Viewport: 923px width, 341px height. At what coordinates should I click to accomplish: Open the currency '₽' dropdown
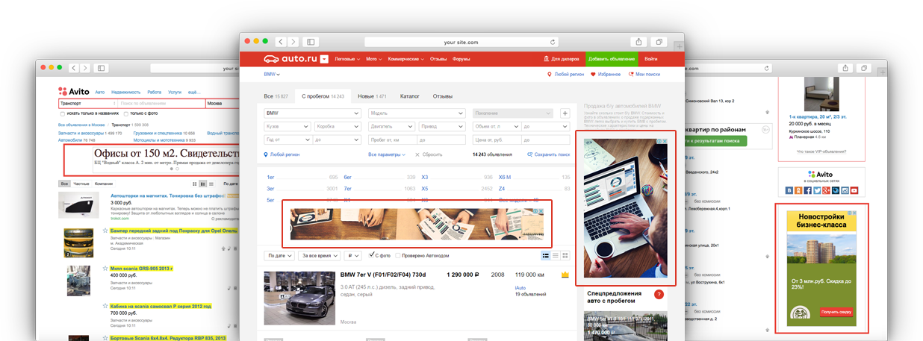tap(352, 255)
